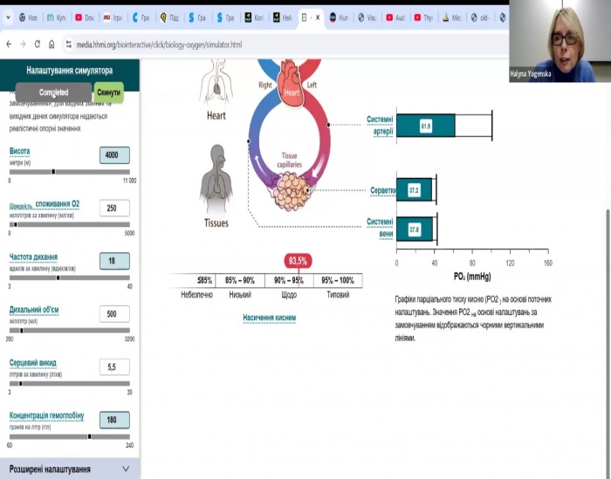The image size is (611, 479).
Task: Open the Насичення киснем link
Action: click(269, 318)
